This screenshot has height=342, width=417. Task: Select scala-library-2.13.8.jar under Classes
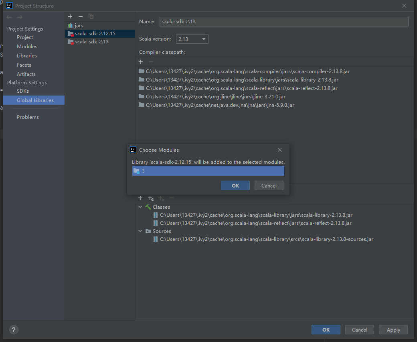point(256,215)
